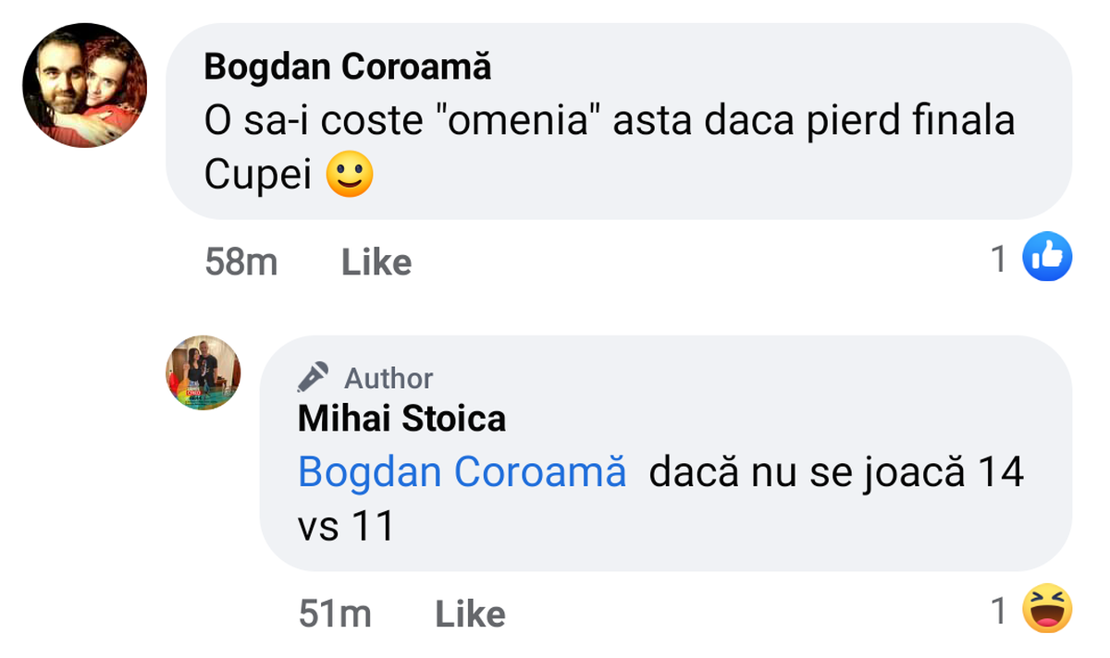
Task: Click the blue thumbs-up reaction icon
Action: (1050, 257)
